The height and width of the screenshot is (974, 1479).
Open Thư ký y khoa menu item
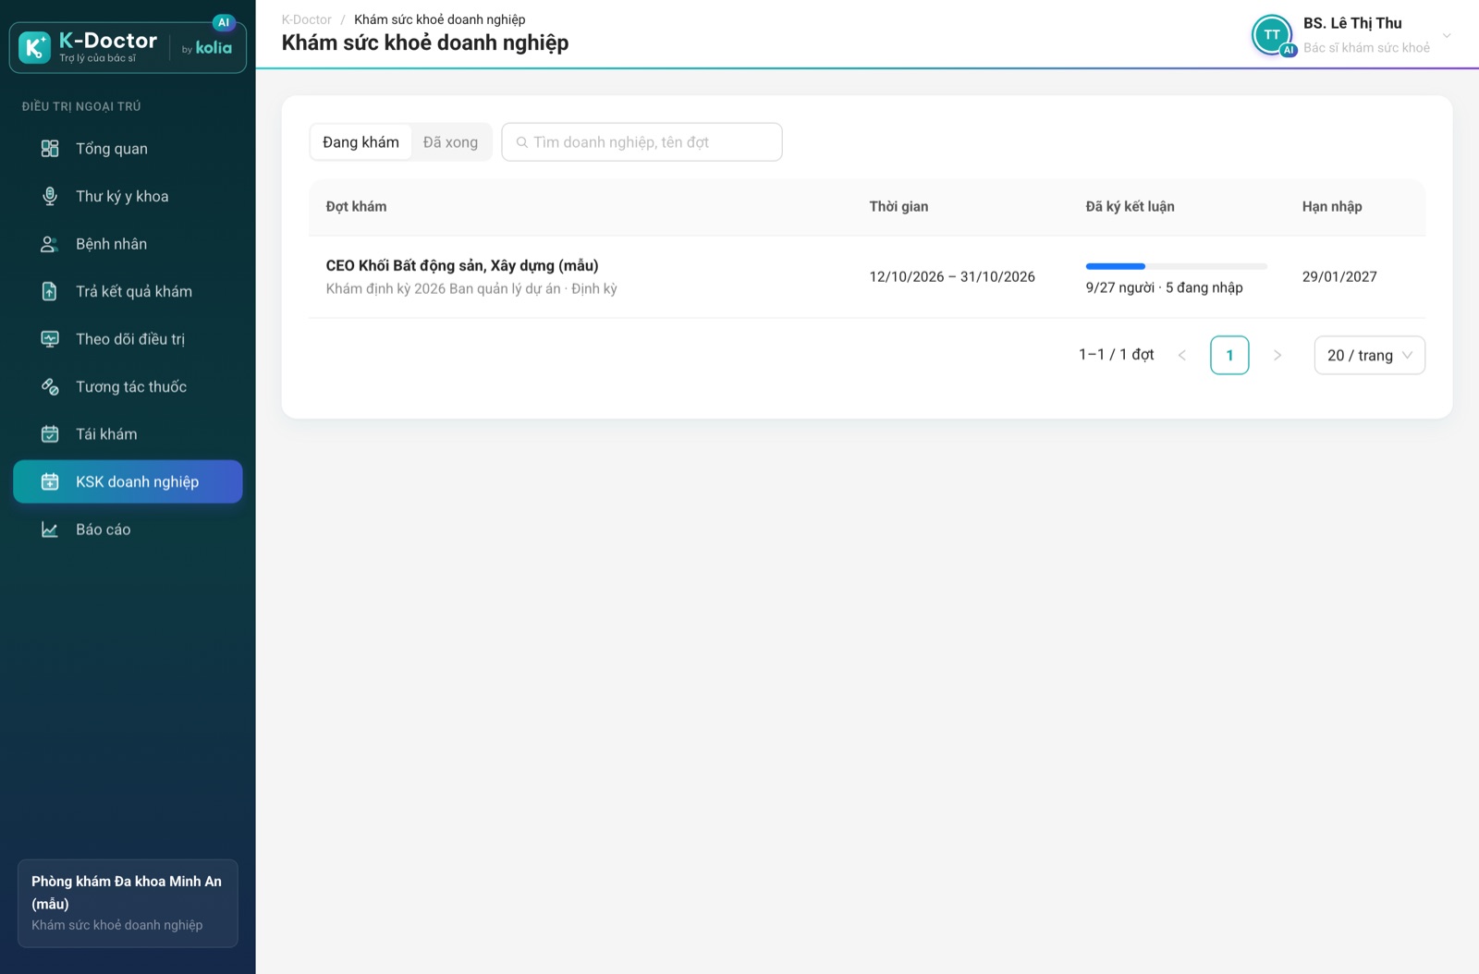pyautogui.click(x=128, y=196)
